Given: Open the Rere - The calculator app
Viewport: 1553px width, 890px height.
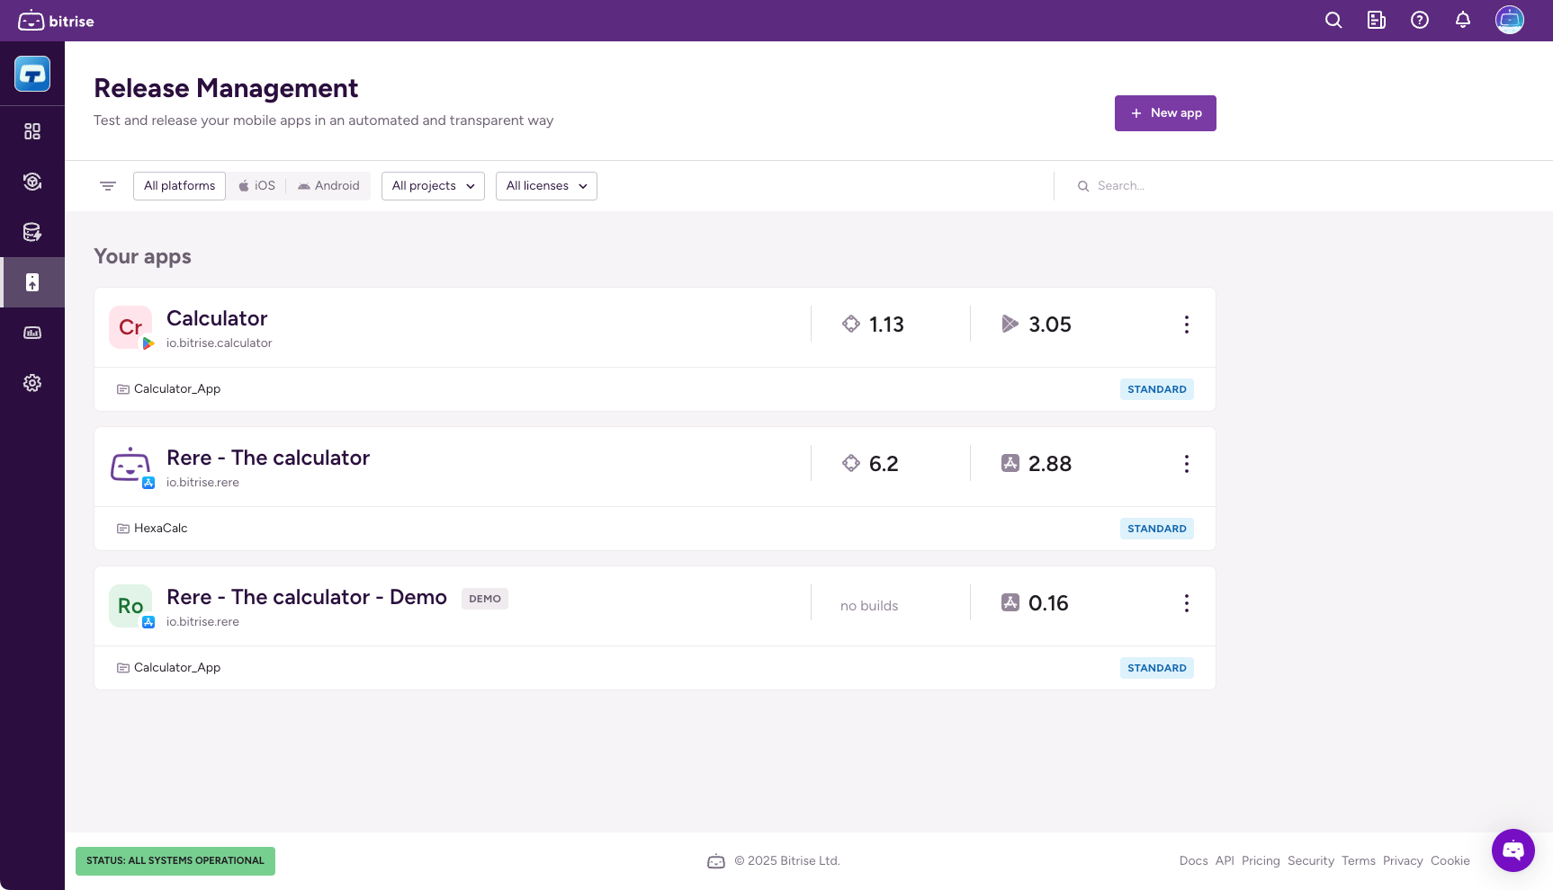Looking at the screenshot, I should 268,458.
